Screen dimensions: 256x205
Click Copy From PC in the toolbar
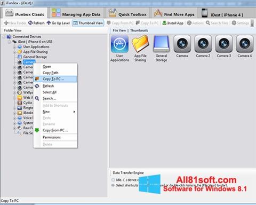click(x=120, y=23)
